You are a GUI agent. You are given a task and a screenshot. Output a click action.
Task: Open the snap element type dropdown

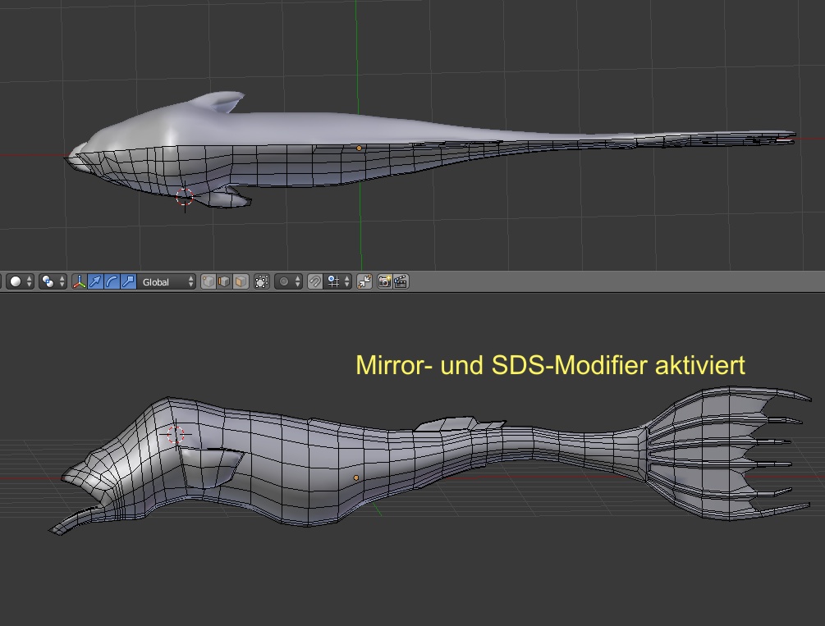337,281
